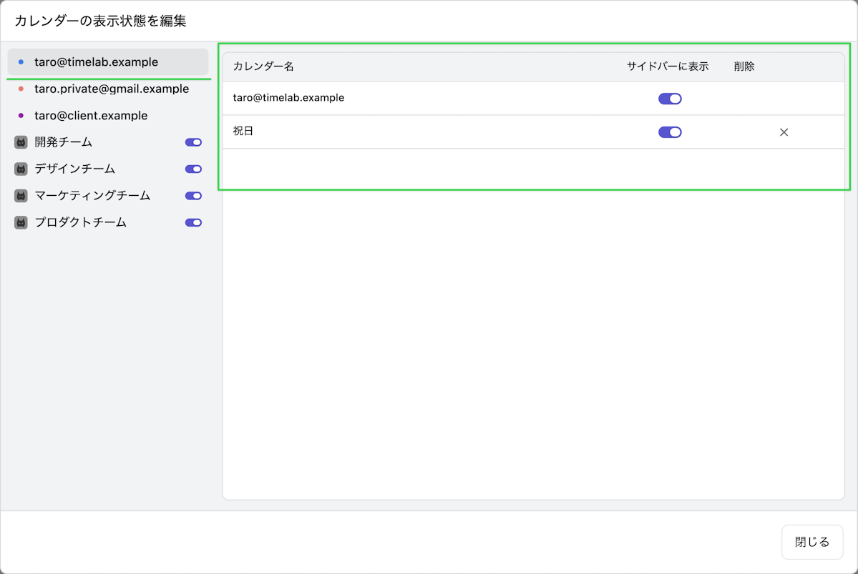Click the デザインチーム team avatar icon
The width and height of the screenshot is (858, 574).
21,169
